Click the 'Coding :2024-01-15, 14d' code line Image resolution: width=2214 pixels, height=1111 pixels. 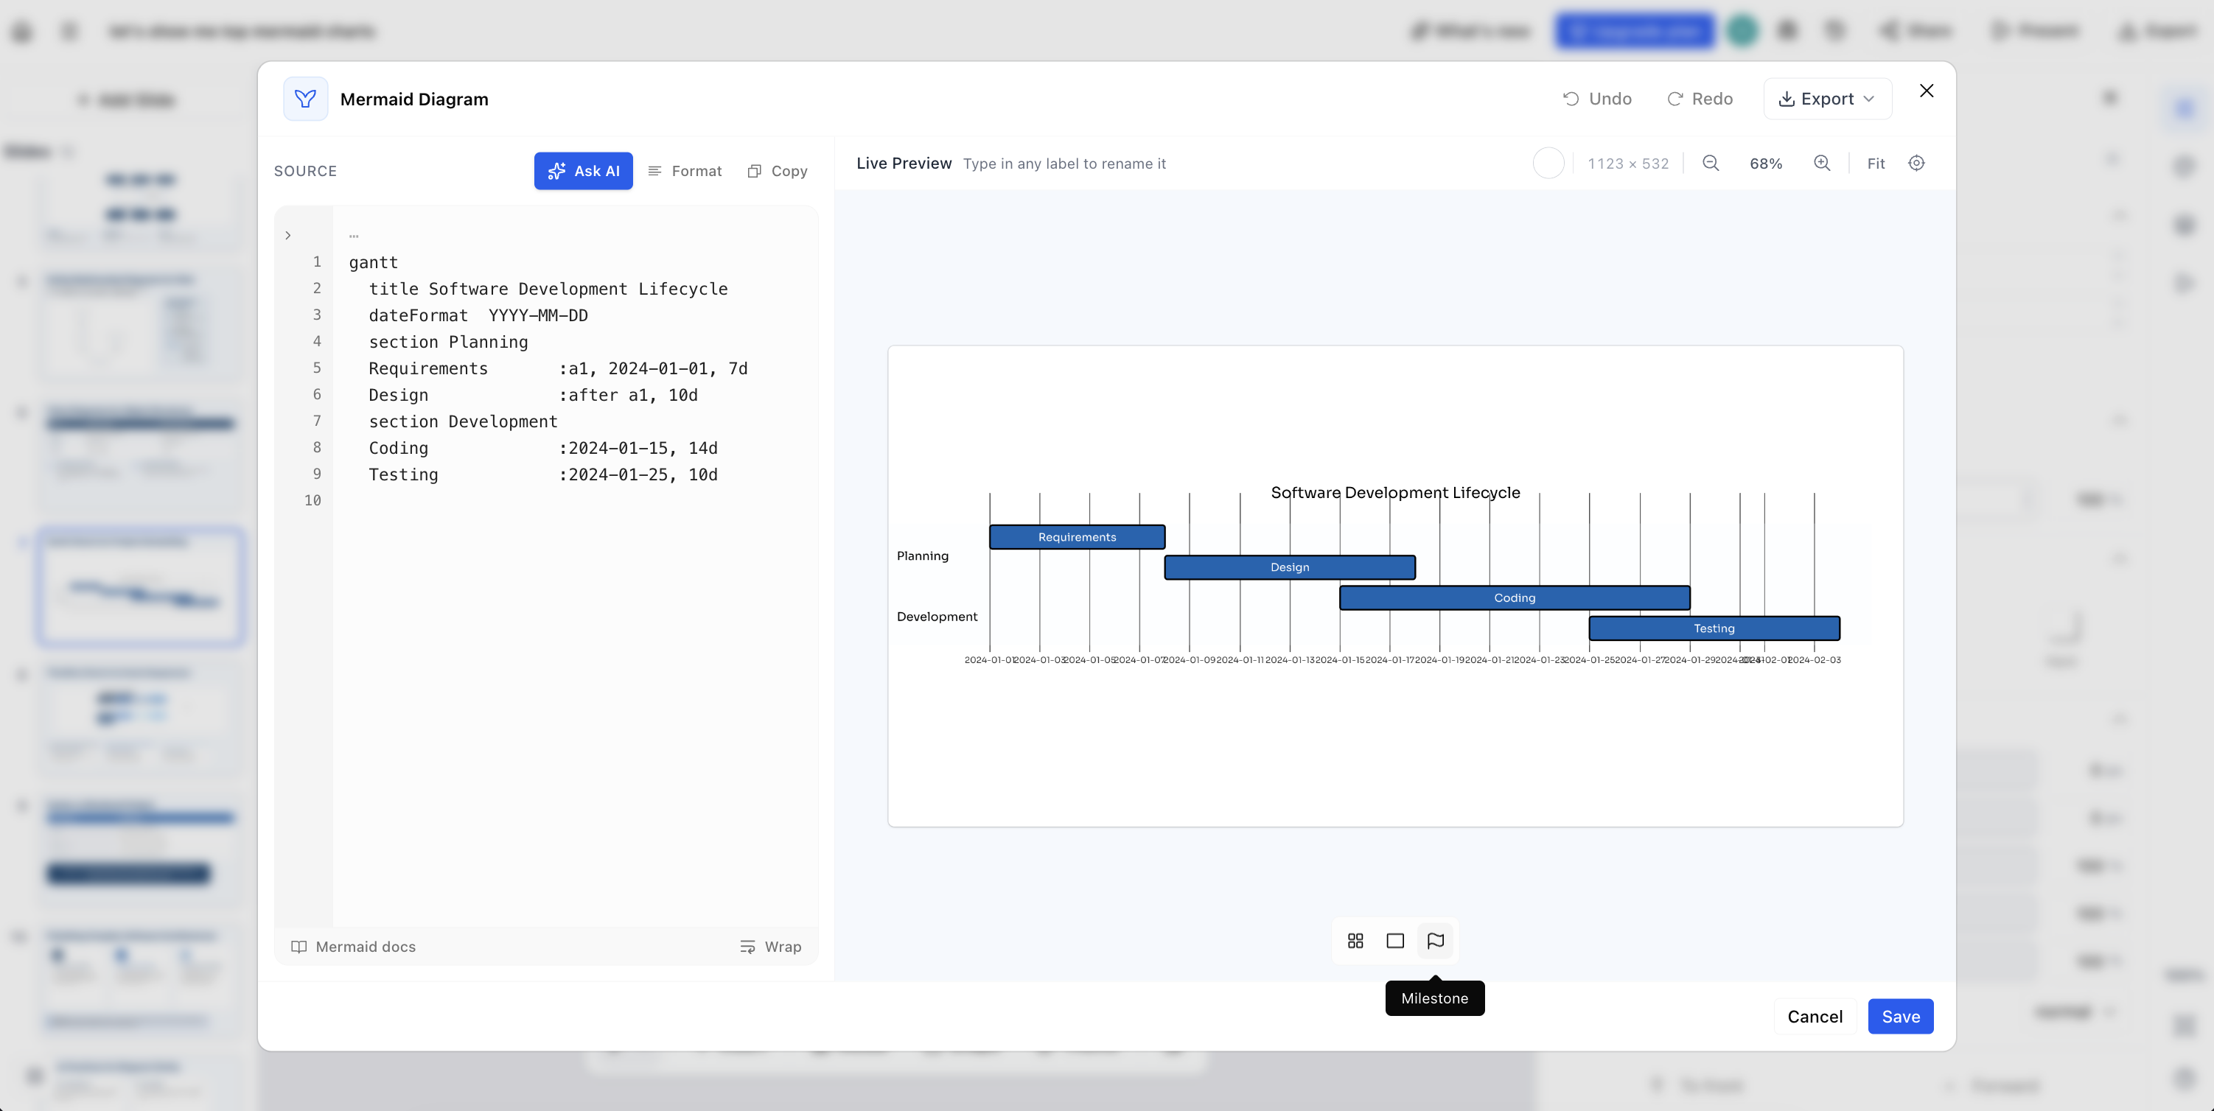(543, 449)
